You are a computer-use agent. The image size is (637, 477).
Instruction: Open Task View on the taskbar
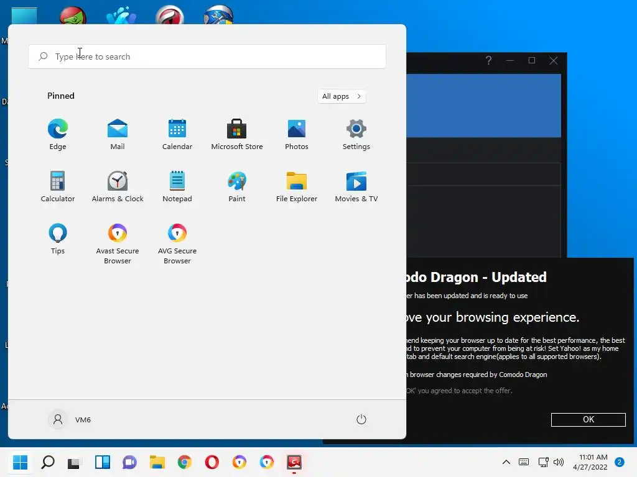click(x=75, y=462)
